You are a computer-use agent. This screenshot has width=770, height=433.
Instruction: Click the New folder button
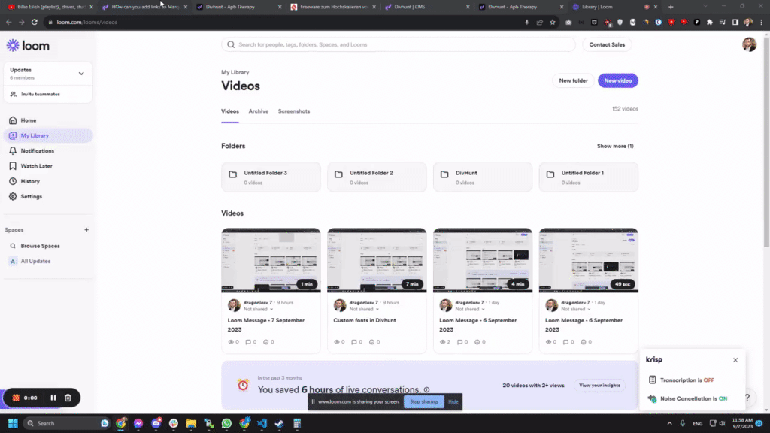tap(573, 80)
